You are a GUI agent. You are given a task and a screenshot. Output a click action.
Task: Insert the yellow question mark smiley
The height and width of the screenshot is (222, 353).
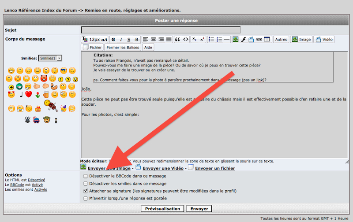click(x=68, y=79)
